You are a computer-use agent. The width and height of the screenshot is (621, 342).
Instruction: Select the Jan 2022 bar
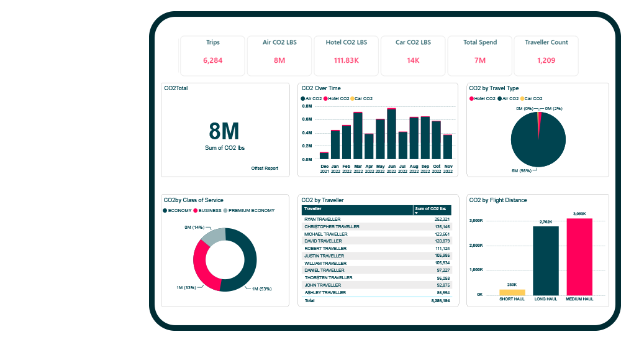click(x=335, y=144)
